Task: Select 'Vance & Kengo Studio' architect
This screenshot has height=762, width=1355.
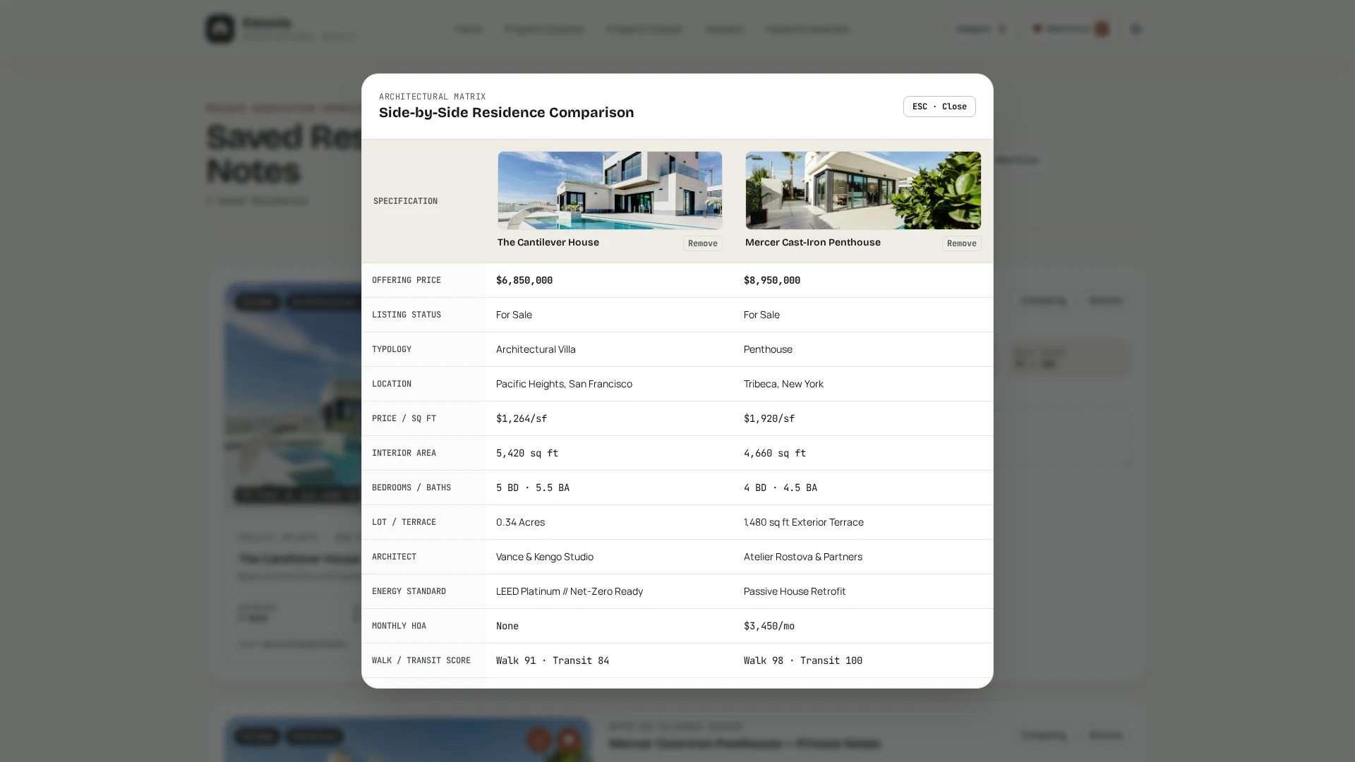Action: [x=545, y=557]
